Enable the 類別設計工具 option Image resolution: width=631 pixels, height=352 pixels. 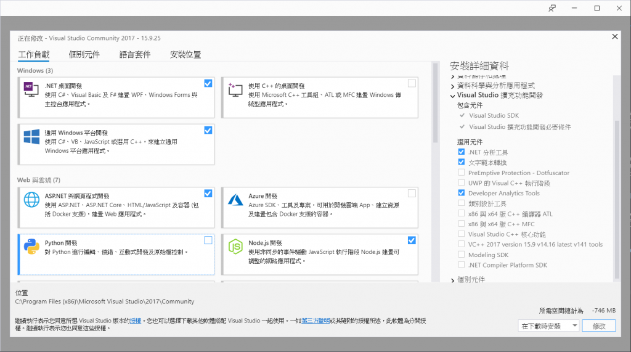coord(461,203)
